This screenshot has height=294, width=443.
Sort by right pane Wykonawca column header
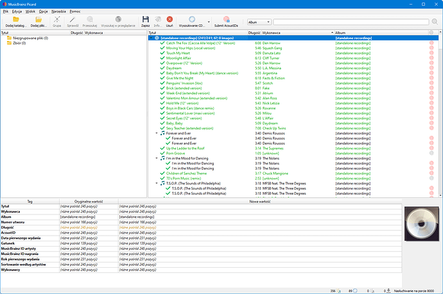point(297,33)
